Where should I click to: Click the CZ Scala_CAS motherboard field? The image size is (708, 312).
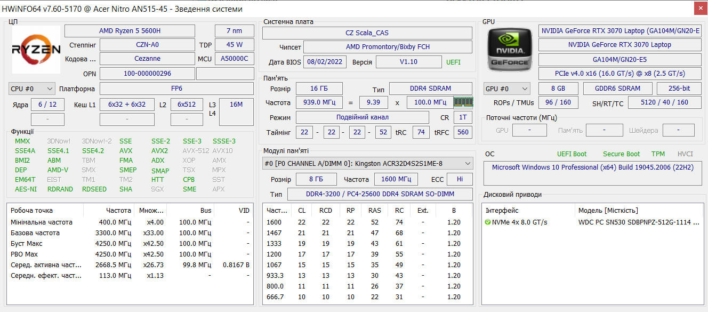(367, 33)
